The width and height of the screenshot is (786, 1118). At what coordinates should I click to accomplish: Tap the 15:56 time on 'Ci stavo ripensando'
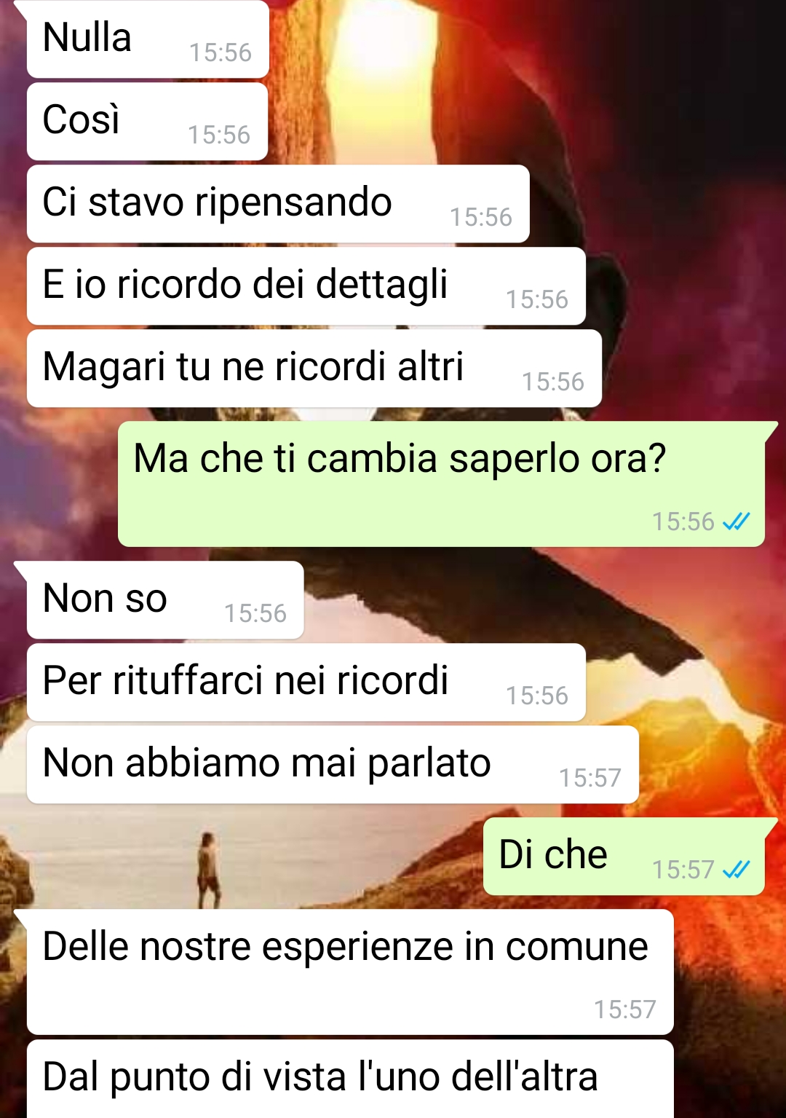point(481,217)
